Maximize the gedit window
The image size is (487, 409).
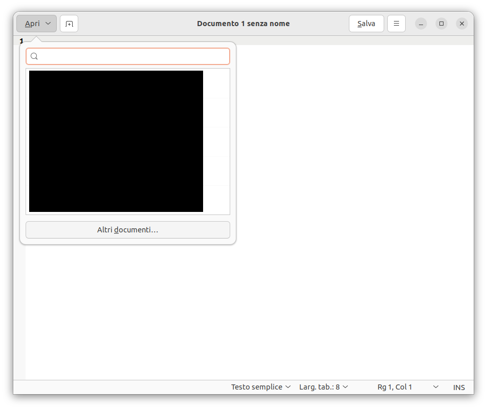(441, 24)
